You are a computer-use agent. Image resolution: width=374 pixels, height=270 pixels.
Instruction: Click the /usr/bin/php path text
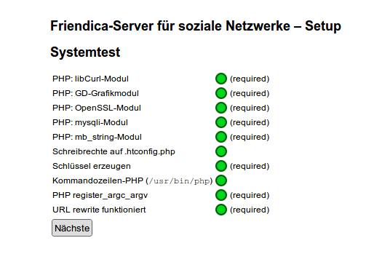(179, 181)
